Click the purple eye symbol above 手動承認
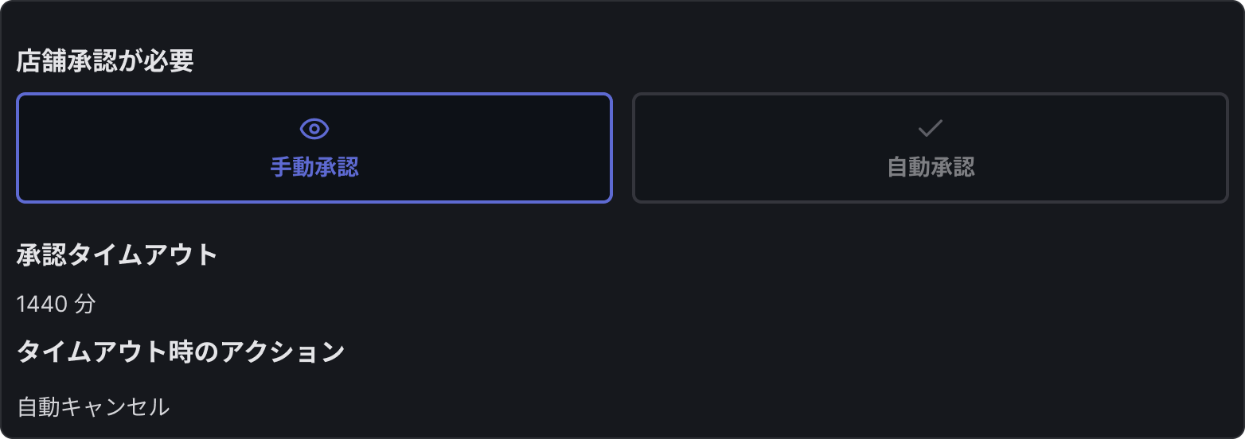 point(314,128)
